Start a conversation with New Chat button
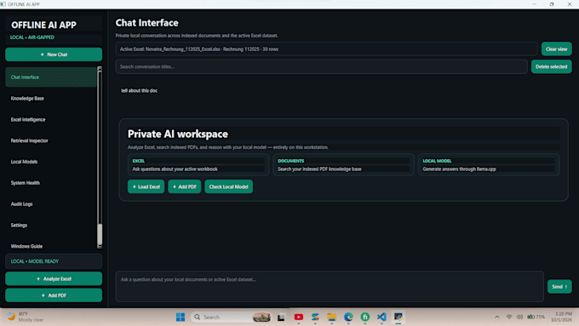Viewport: 579px width, 326px height. point(54,54)
